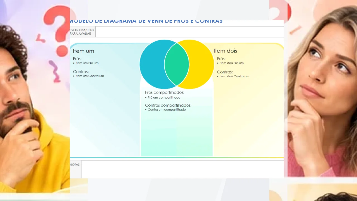Click the 'Prós:' label under Item dois

pyautogui.click(x=221, y=59)
